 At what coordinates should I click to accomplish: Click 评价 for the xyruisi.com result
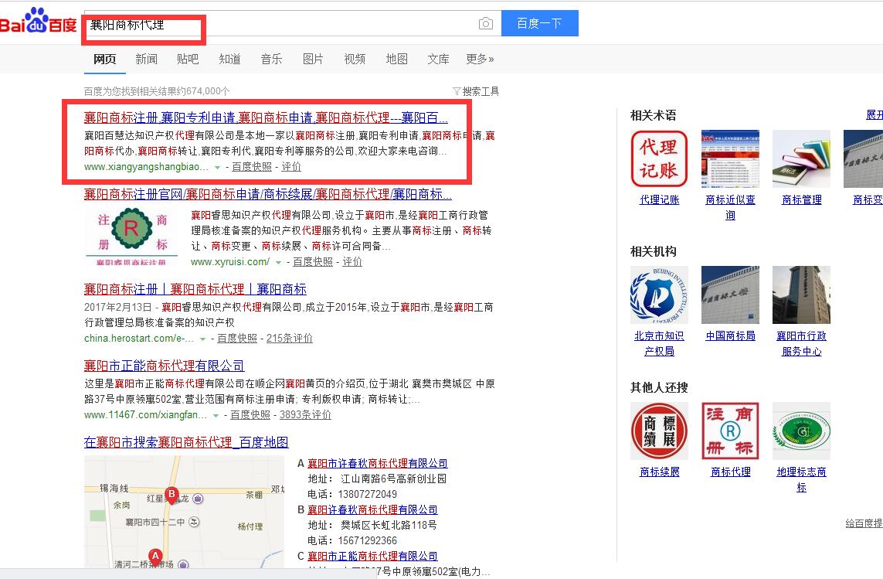(x=352, y=261)
